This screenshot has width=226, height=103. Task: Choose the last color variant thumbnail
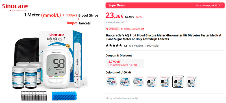192,81
